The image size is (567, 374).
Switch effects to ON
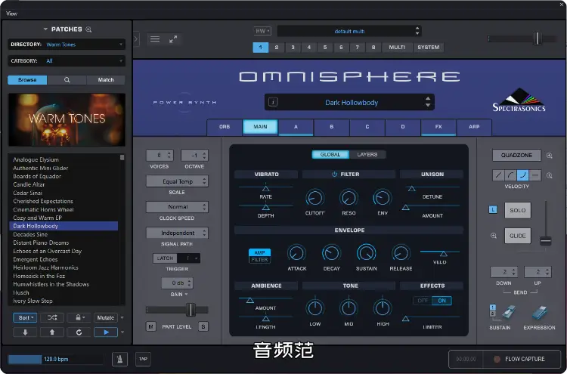[442, 301]
